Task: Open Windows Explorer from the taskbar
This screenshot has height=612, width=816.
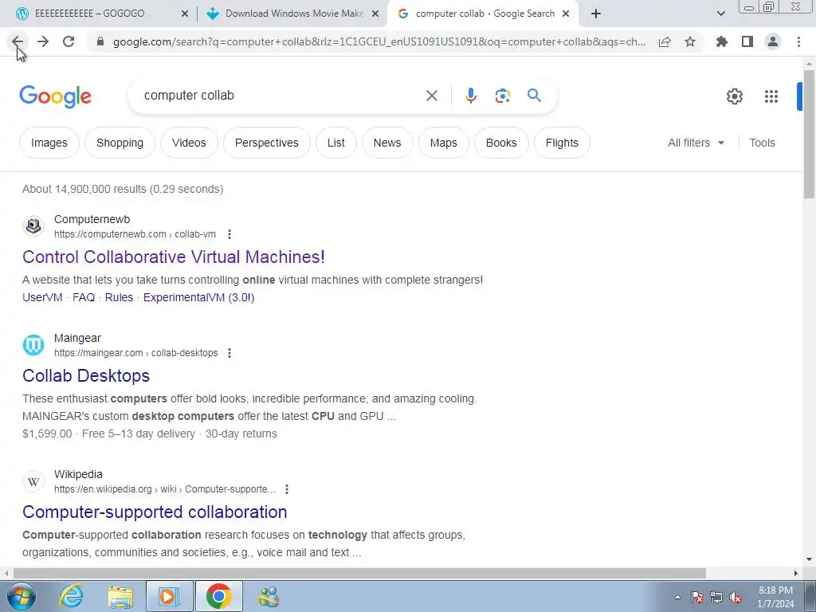Action: click(120, 596)
